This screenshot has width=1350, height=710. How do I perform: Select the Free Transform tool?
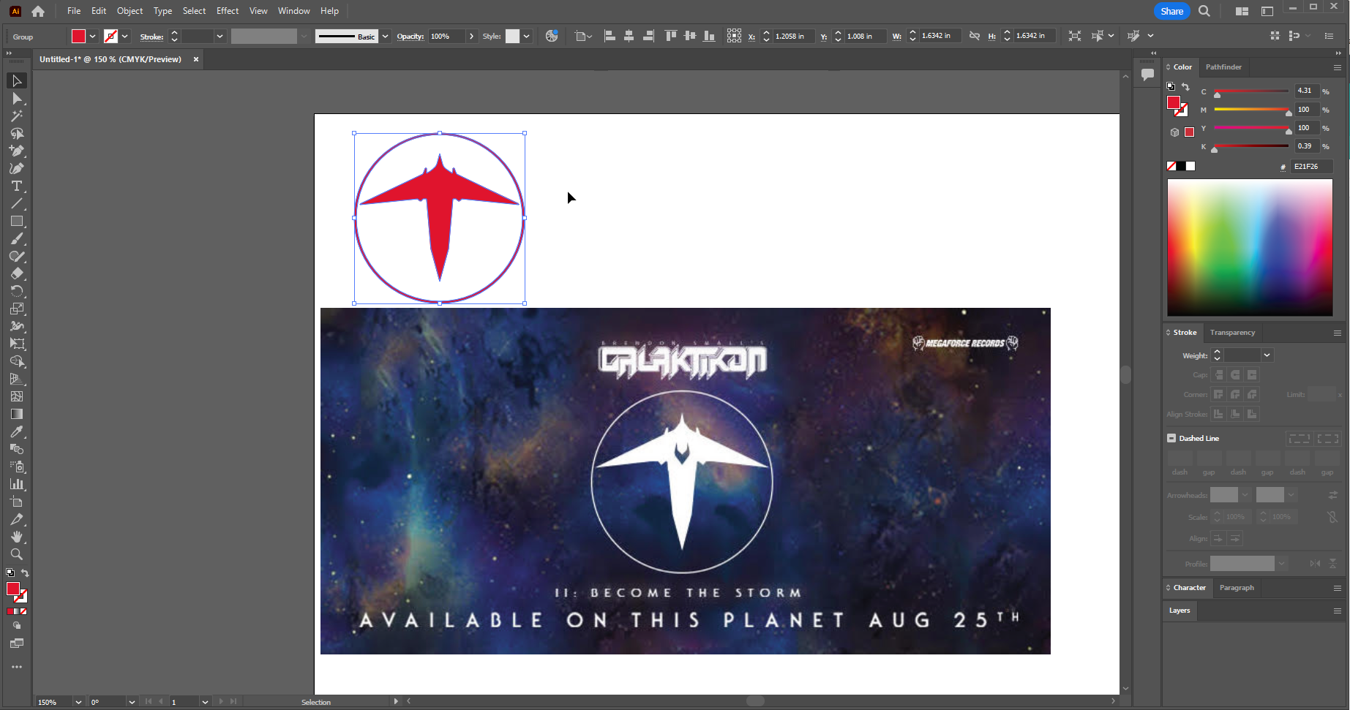tap(17, 344)
